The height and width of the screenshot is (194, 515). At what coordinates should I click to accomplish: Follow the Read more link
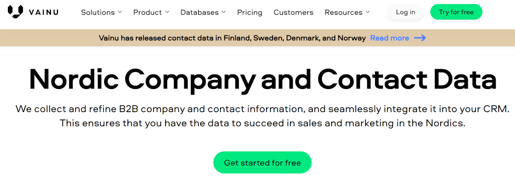coord(389,38)
